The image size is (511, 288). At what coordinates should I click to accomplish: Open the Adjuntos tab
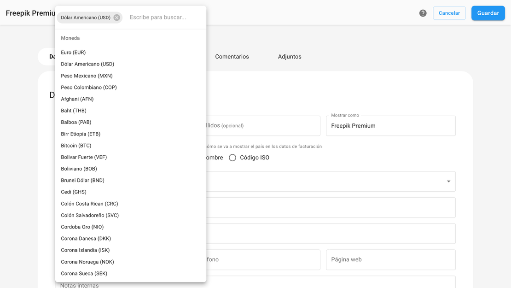coord(290,57)
